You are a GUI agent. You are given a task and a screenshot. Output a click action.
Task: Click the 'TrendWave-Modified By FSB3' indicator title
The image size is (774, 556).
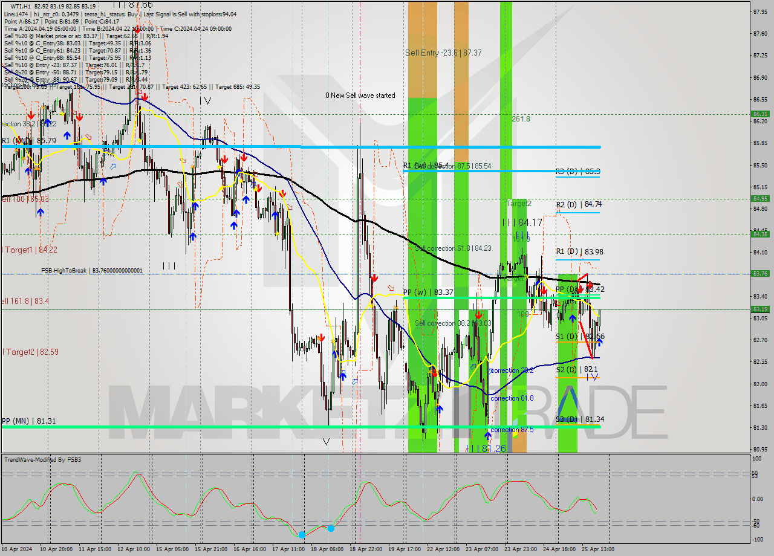[43, 460]
